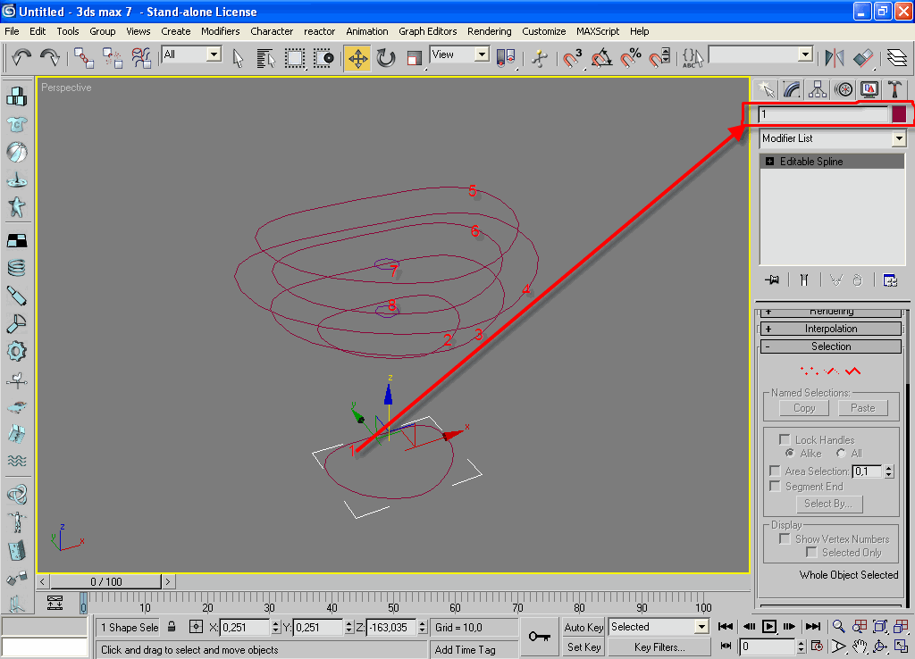915x659 pixels.
Task: Expand the Interpolation rollout
Action: pos(831,329)
